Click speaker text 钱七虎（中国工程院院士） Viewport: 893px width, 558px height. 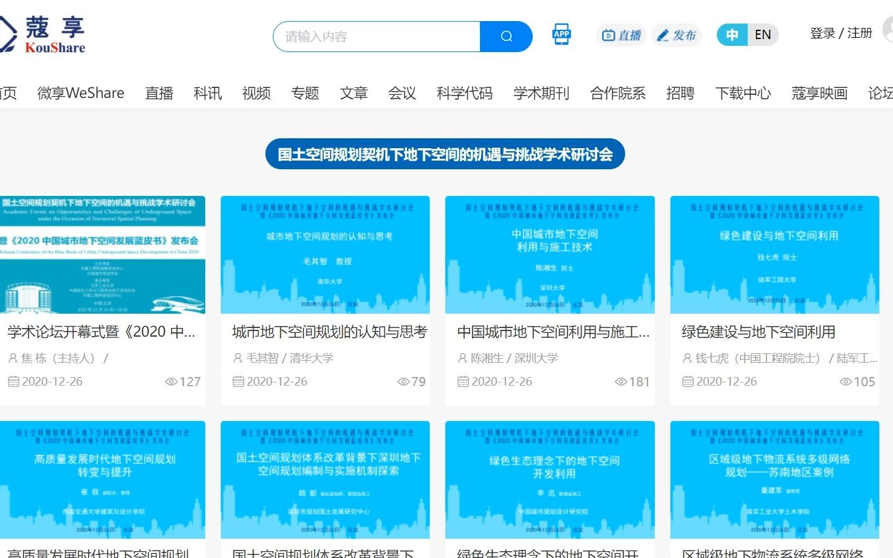[760, 358]
